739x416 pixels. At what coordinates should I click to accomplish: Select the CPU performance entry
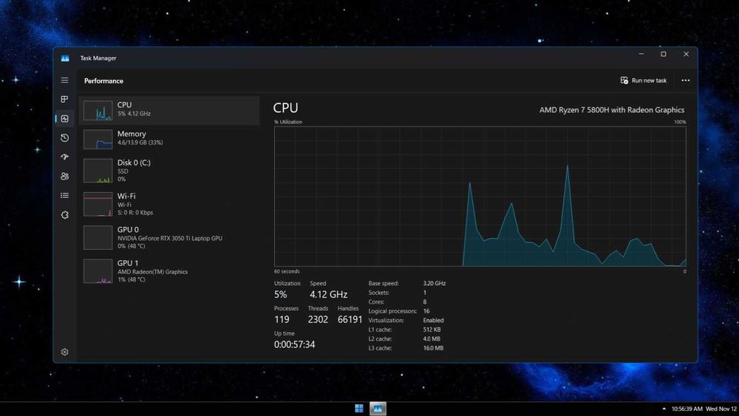click(169, 110)
